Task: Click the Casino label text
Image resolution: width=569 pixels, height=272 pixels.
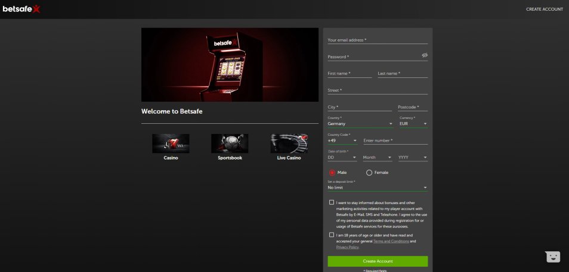Action: click(171, 158)
